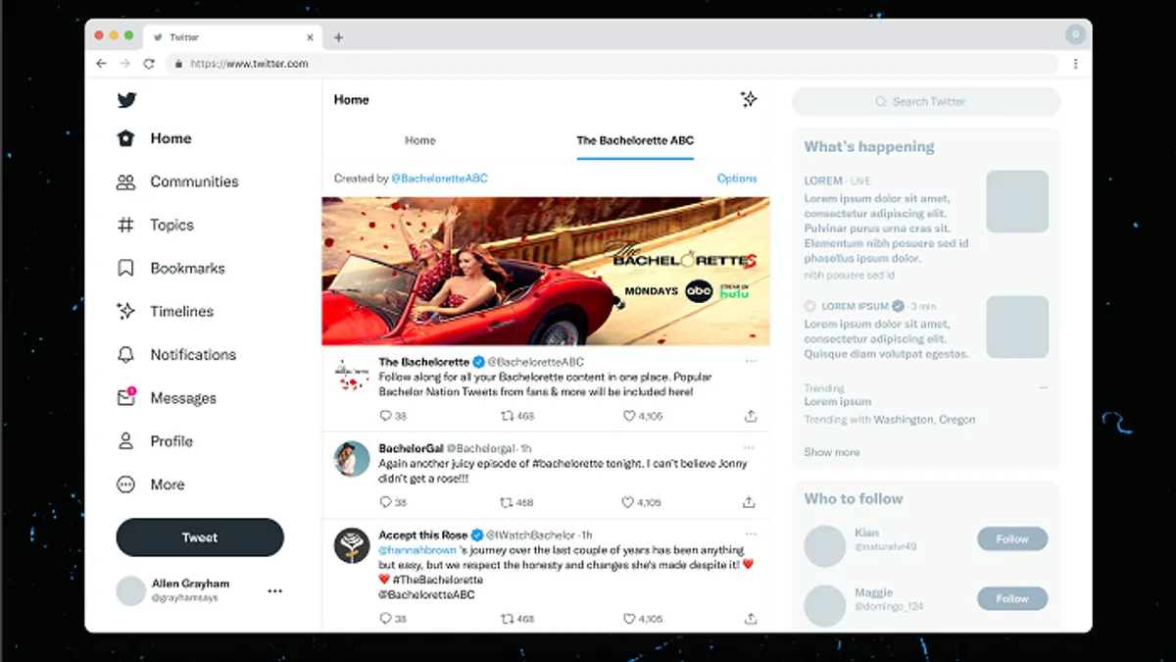Image resolution: width=1176 pixels, height=662 pixels.
Task: Click the Profile person icon
Action: click(x=125, y=441)
